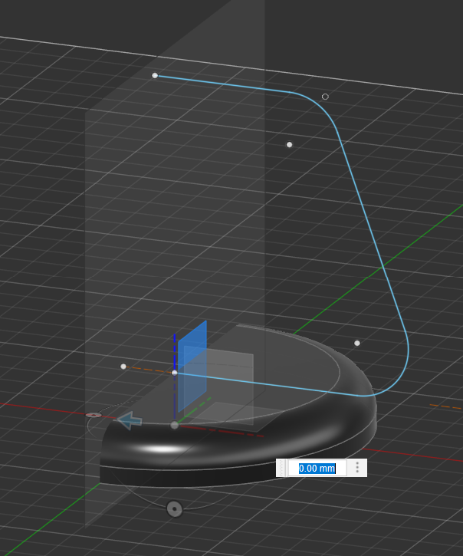The height and width of the screenshot is (556, 463).
Task: Open the three-dot options menu beside the input
Action: coord(357,468)
